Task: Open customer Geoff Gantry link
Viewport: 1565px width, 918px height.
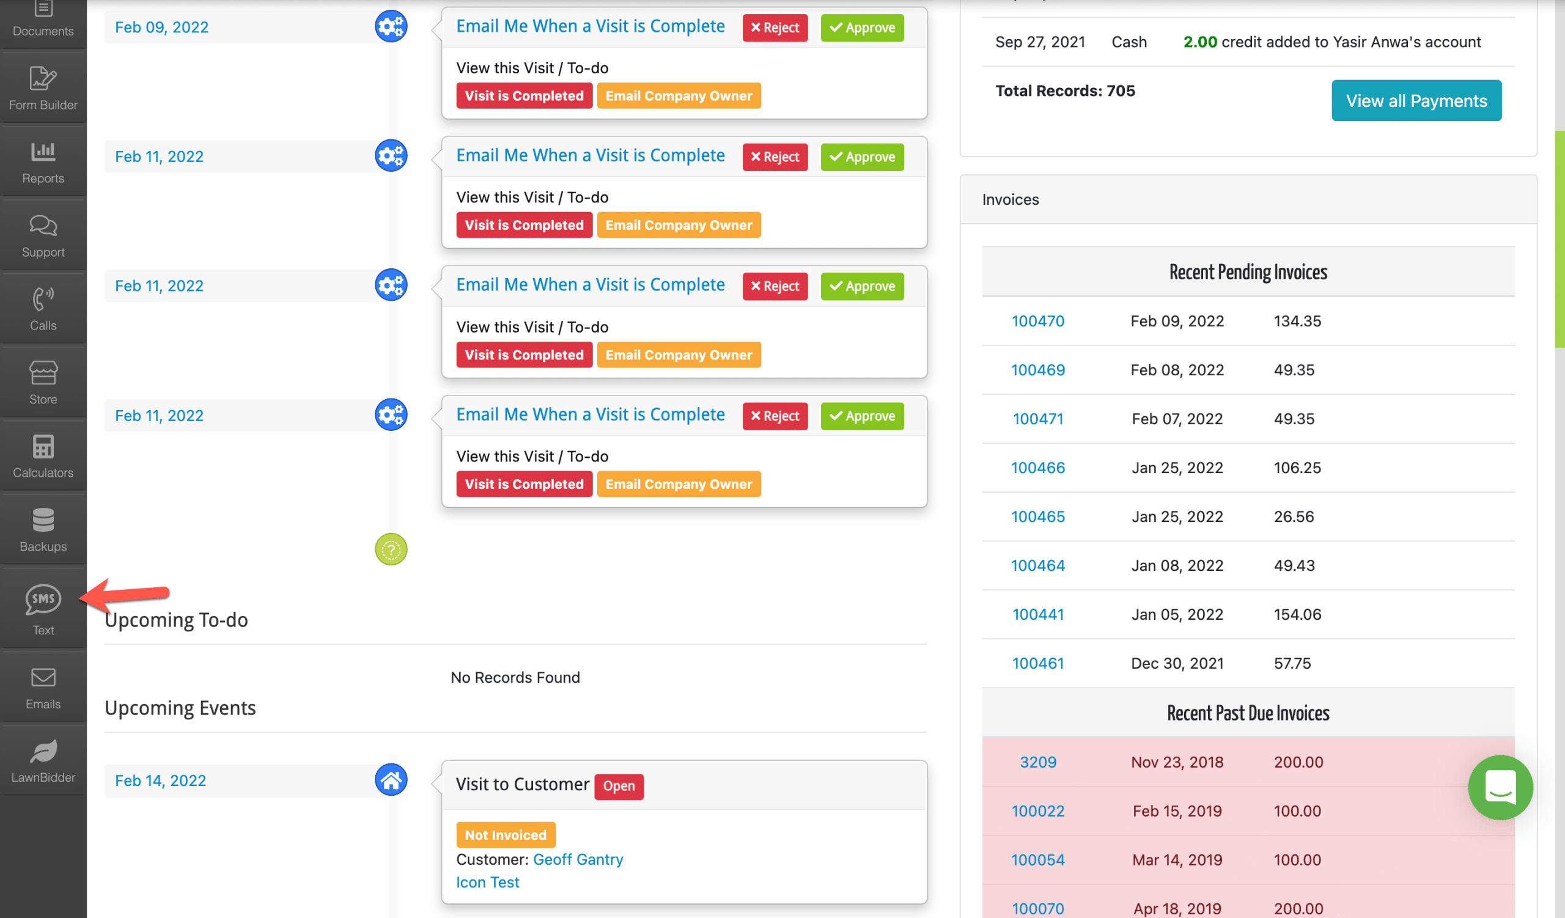Action: (x=578, y=859)
